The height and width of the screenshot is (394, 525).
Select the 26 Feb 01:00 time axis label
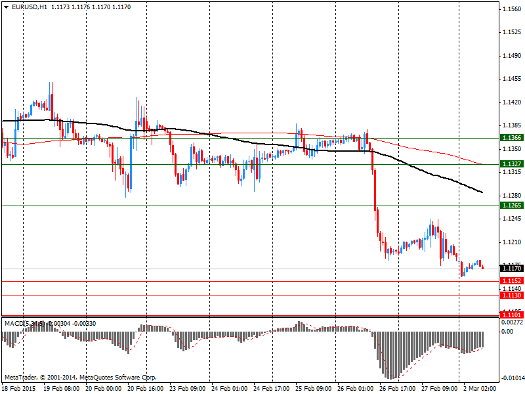(x=355, y=388)
